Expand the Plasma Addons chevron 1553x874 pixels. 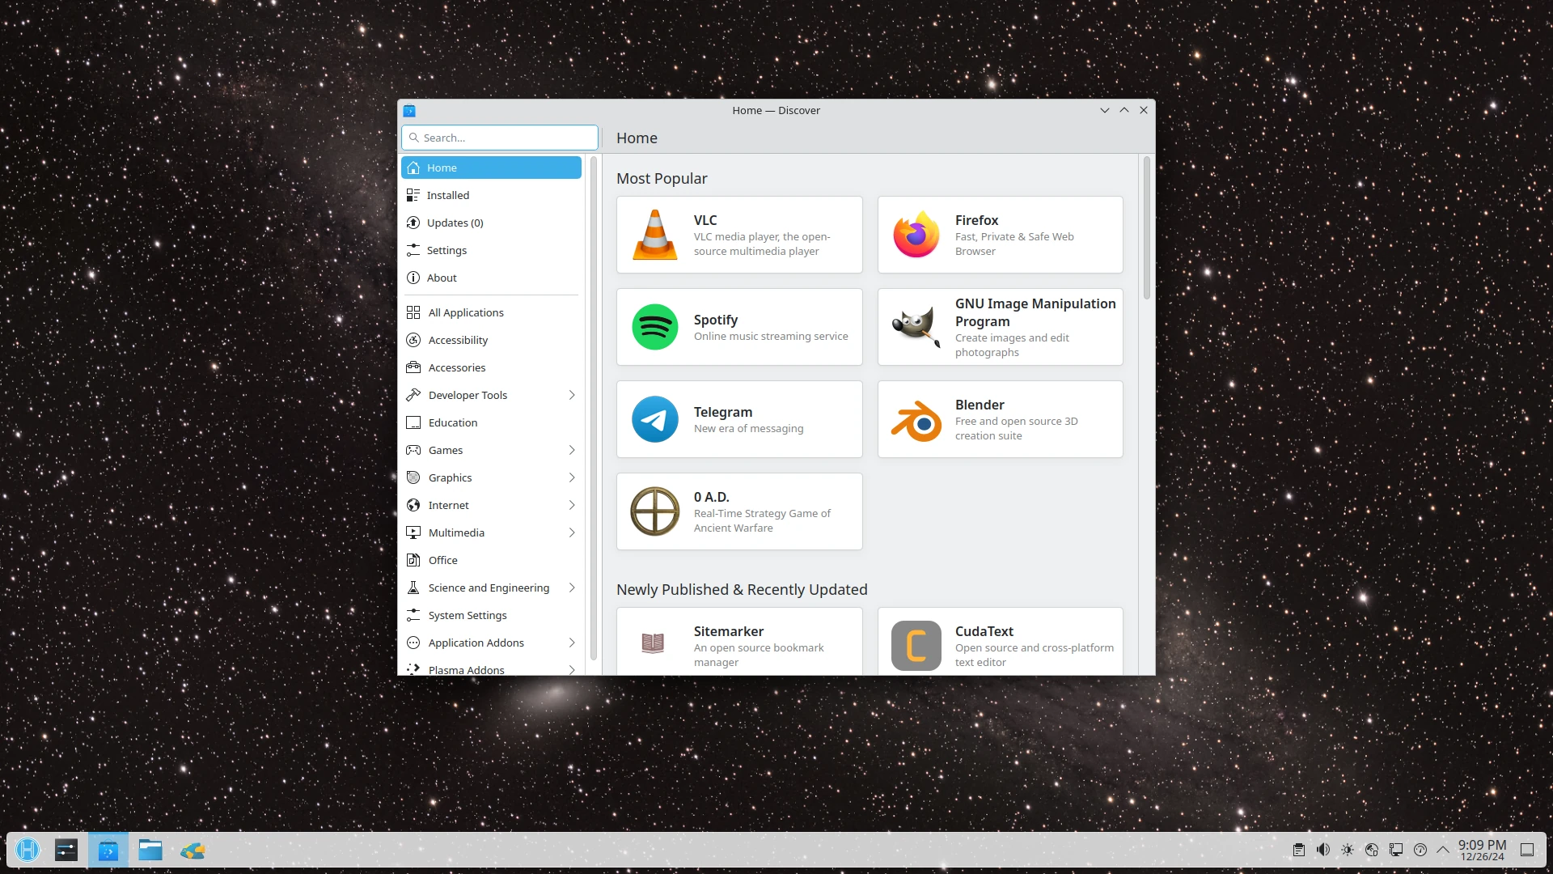point(572,669)
